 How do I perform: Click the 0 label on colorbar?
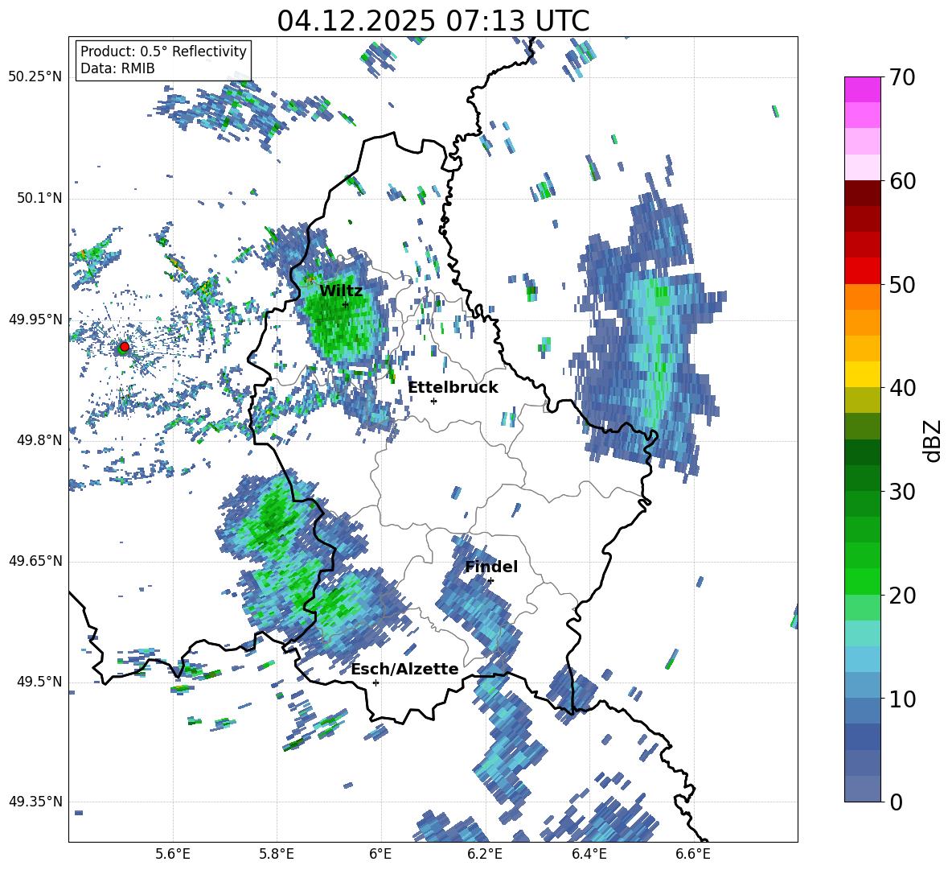(x=896, y=802)
